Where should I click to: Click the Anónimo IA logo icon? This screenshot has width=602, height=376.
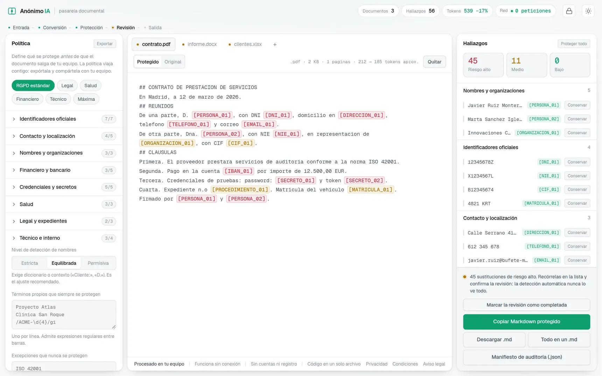12,11
